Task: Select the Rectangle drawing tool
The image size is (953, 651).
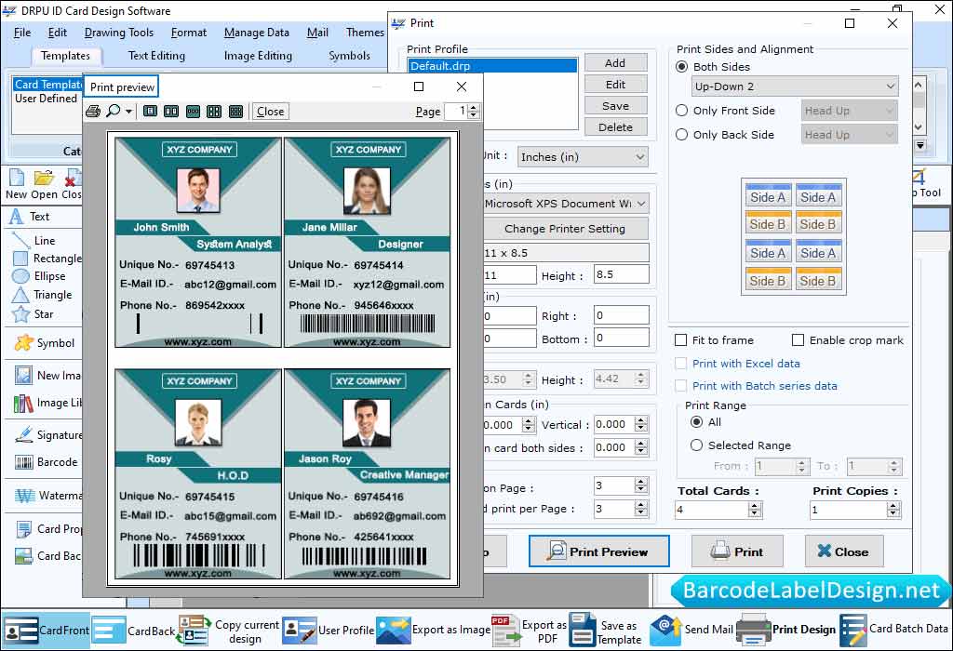Action: 47,259
